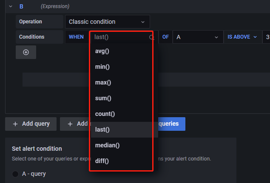Select the A - query radio button
This screenshot has width=270, height=183.
coord(15,174)
